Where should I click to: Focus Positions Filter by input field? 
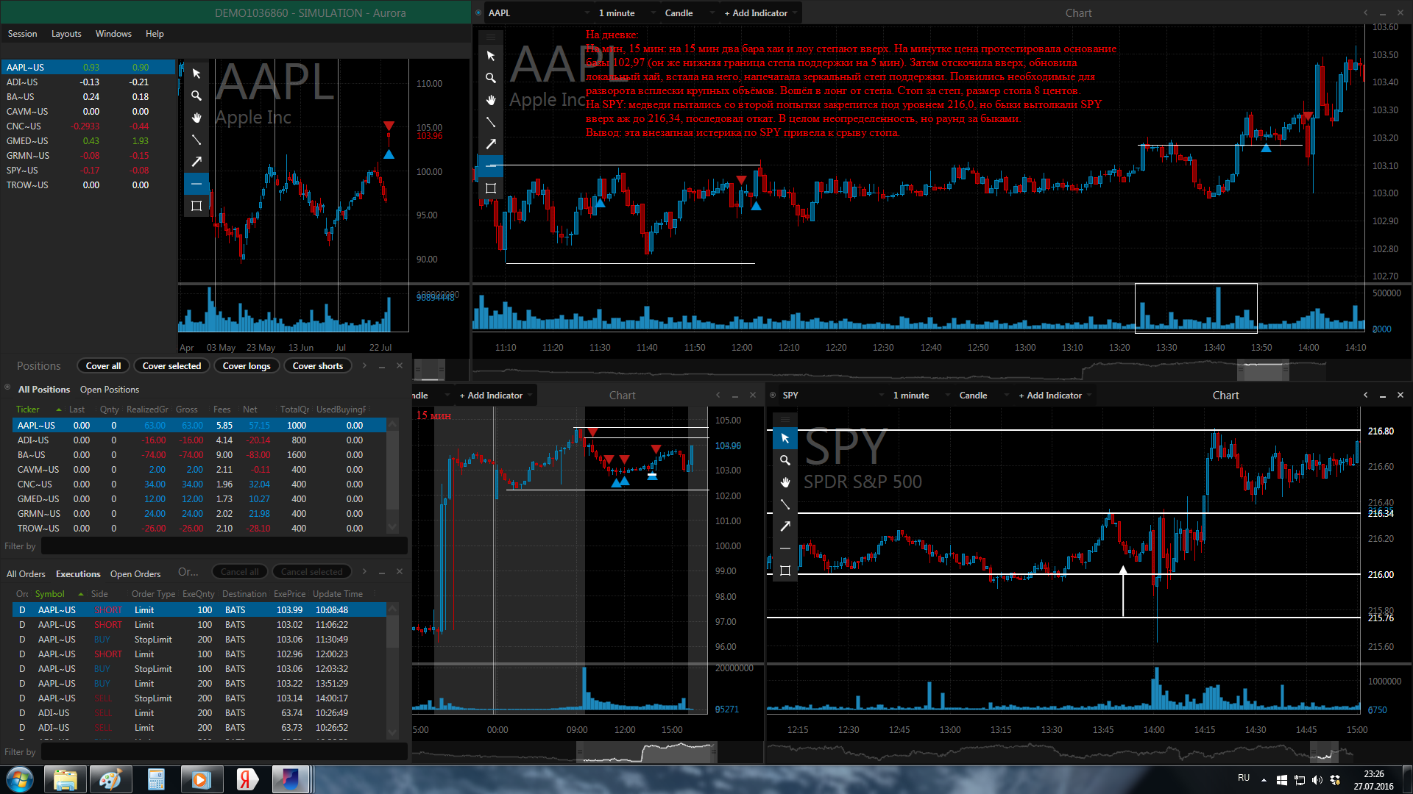click(224, 546)
